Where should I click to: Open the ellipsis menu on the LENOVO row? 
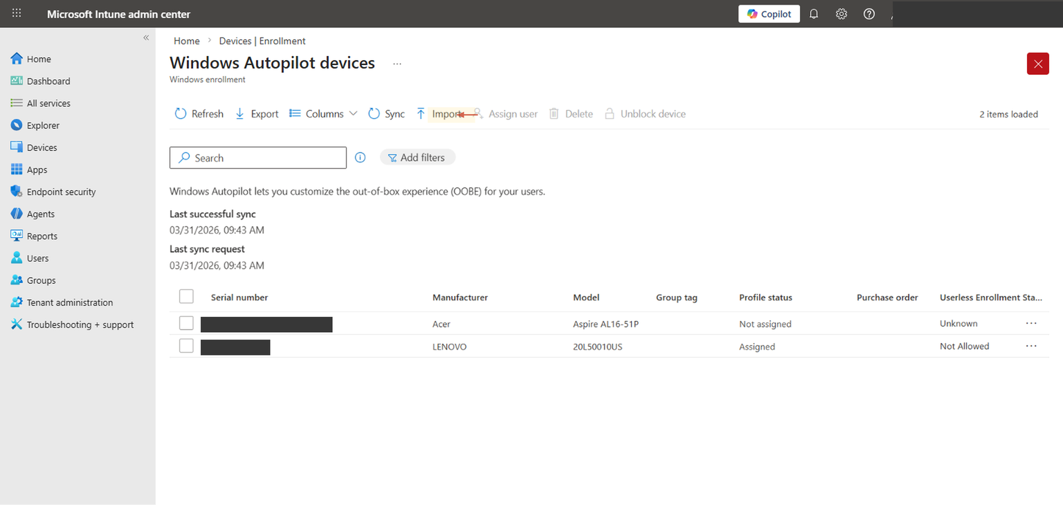tap(1031, 346)
